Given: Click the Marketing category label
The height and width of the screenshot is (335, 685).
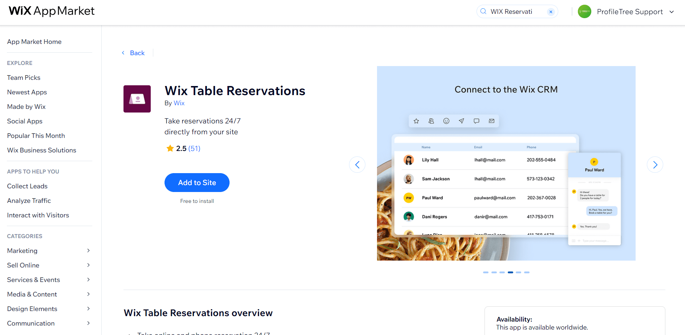Looking at the screenshot, I should point(22,251).
